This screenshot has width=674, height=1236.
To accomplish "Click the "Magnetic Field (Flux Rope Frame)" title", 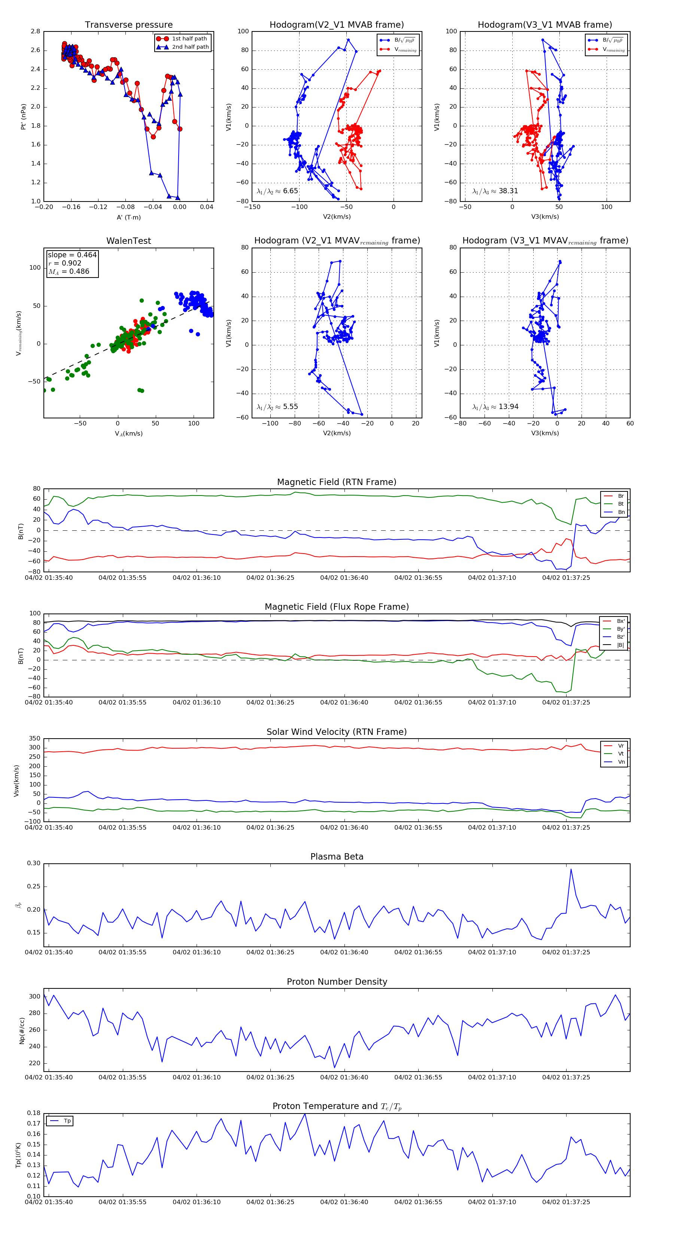I will tap(337, 607).
